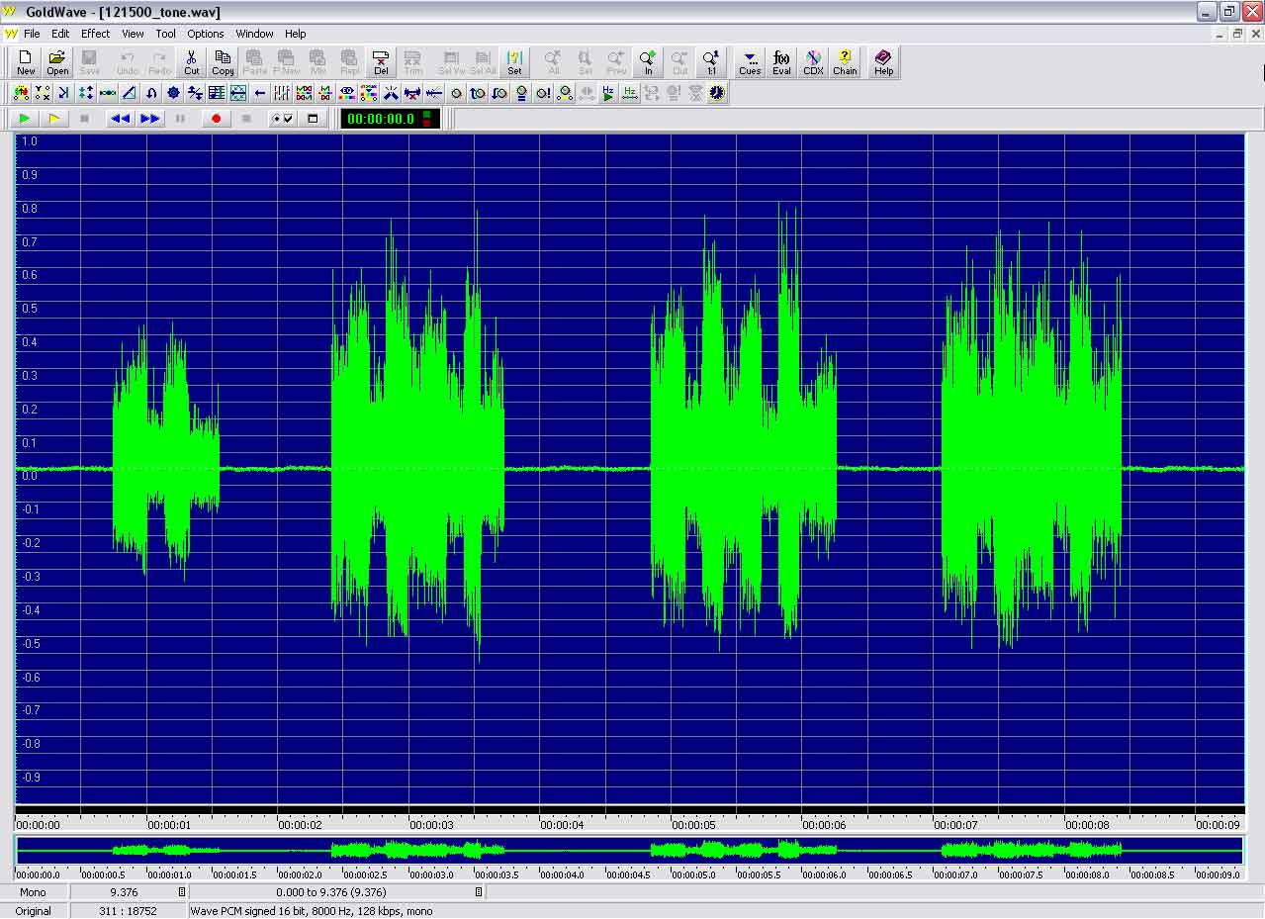Click the Fade Out volume icon
Viewport: 1265px width, 919px height.
tap(499, 93)
